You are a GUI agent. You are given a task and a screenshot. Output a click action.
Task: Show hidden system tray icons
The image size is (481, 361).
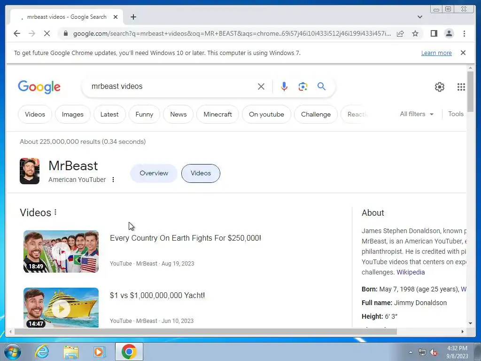pyautogui.click(x=411, y=353)
